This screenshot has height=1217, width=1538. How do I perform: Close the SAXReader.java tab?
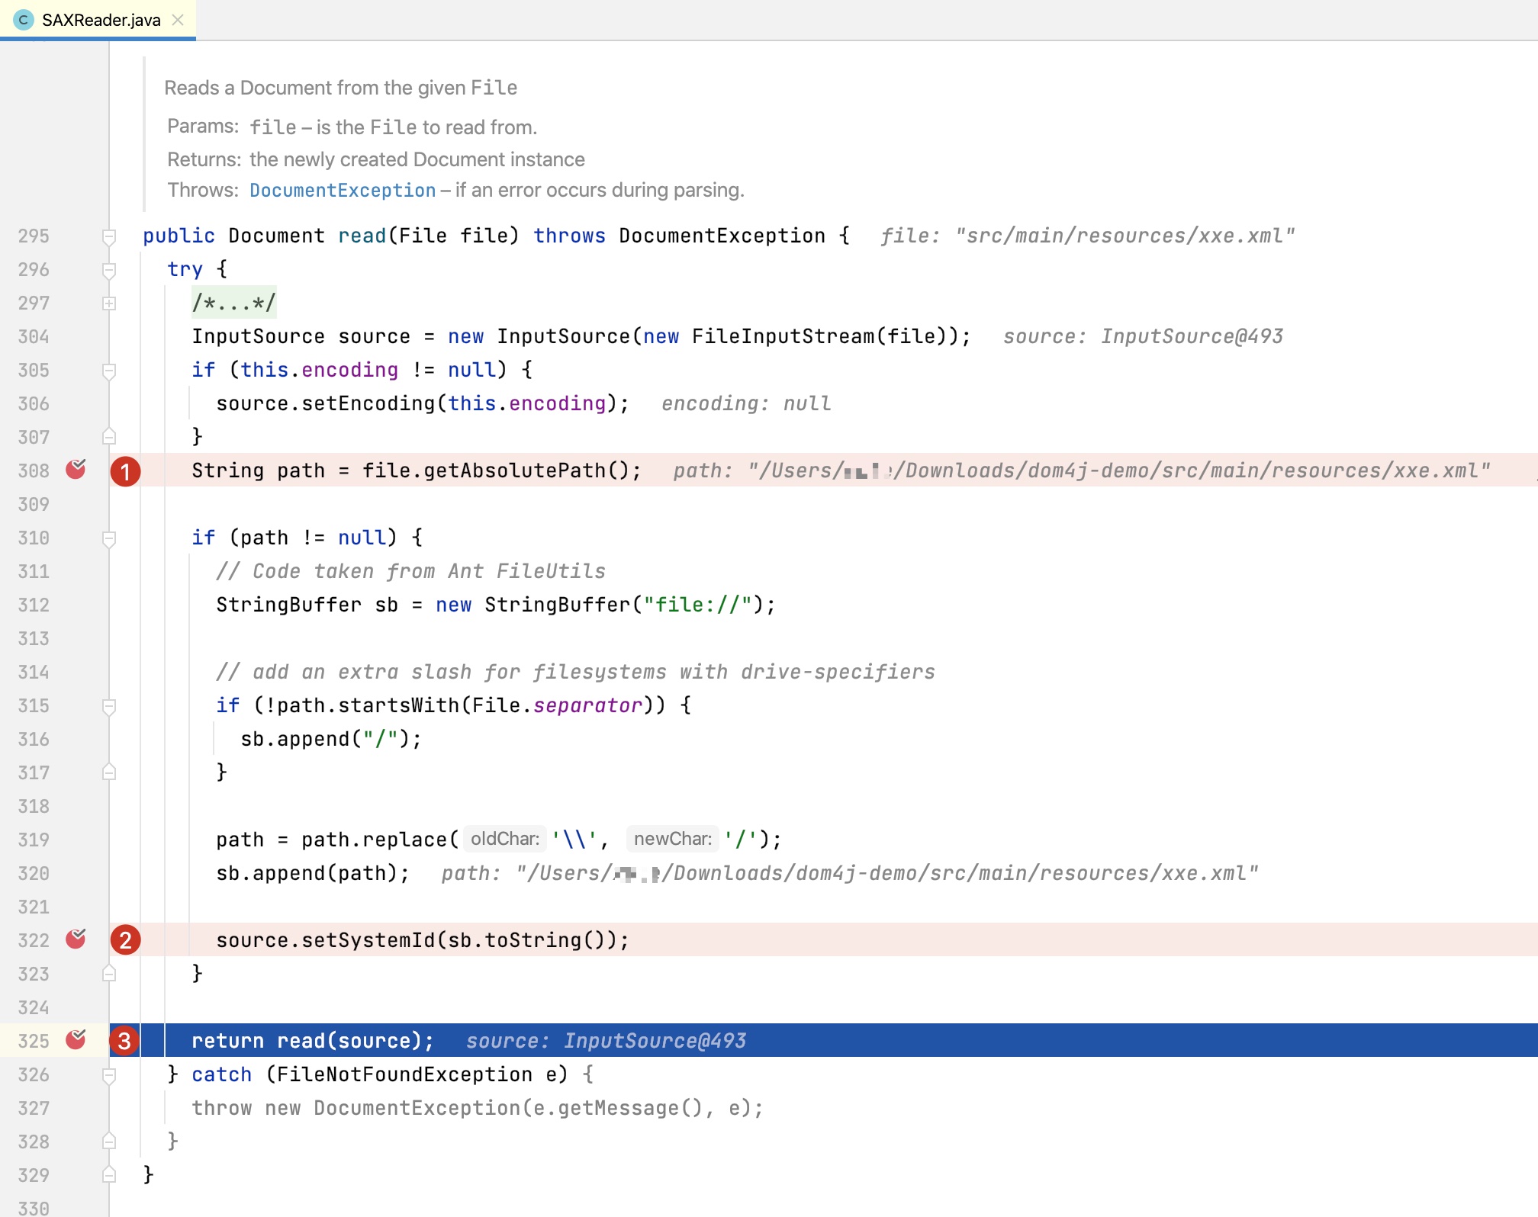click(178, 20)
